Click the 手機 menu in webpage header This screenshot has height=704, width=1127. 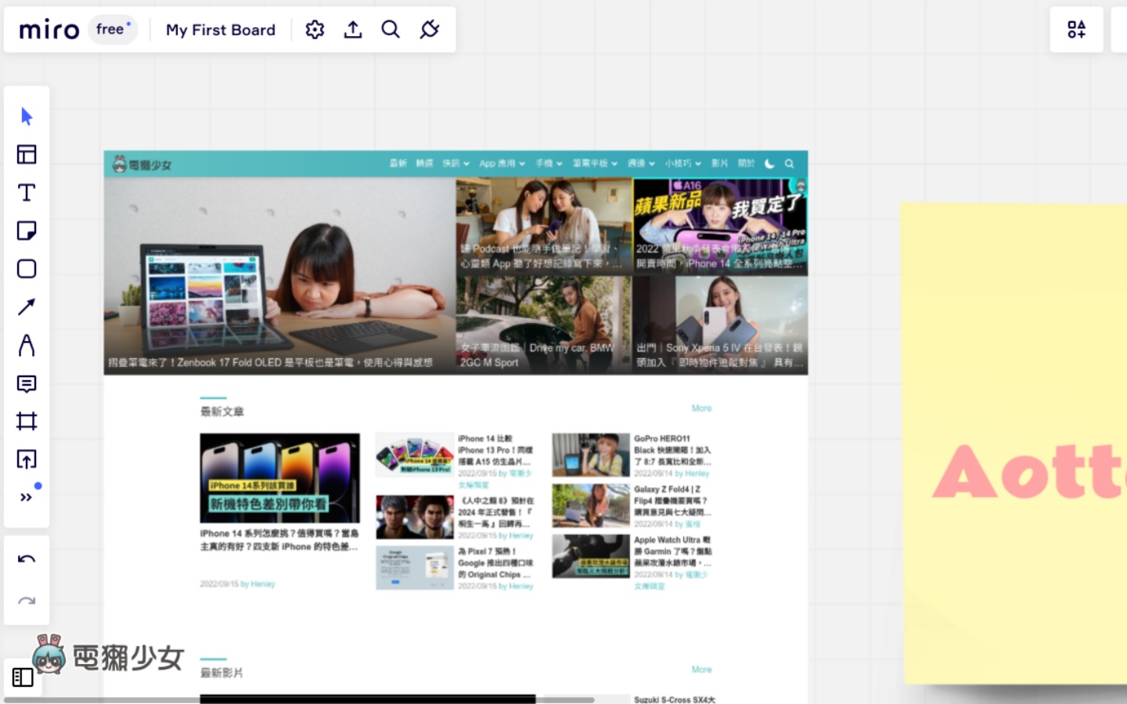pos(549,163)
